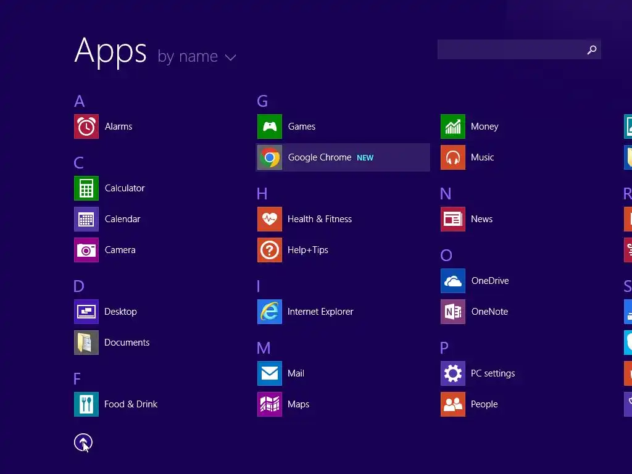
Task: Open the Documents folder icon
Action: pos(86,343)
